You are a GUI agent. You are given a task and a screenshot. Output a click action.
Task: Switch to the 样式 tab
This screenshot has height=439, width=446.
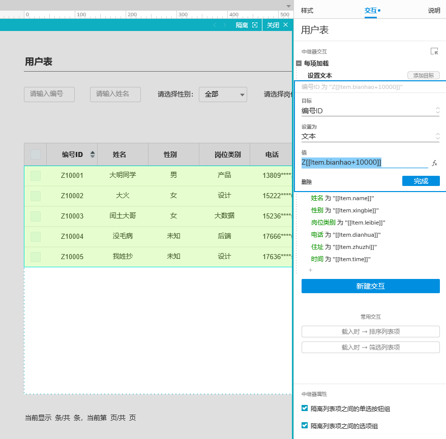point(307,11)
